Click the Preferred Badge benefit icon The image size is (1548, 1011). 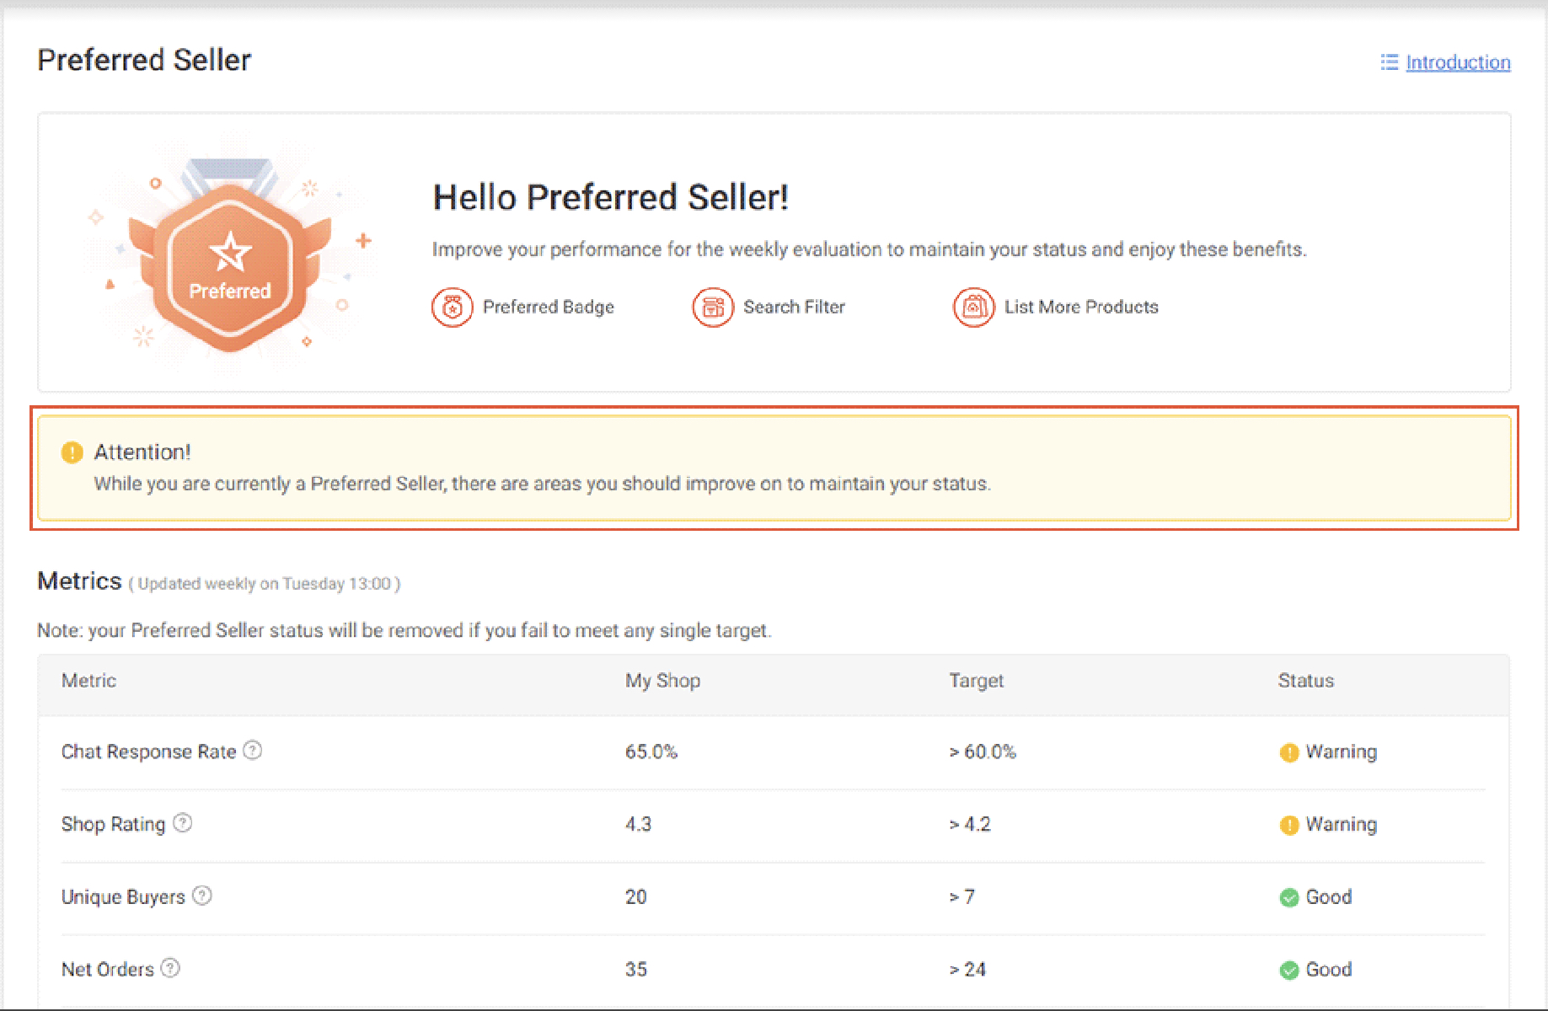tap(452, 307)
